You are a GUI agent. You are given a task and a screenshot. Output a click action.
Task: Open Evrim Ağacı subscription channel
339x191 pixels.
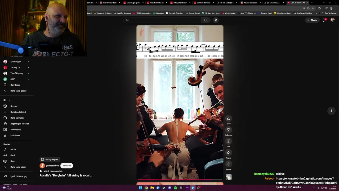pos(17,62)
